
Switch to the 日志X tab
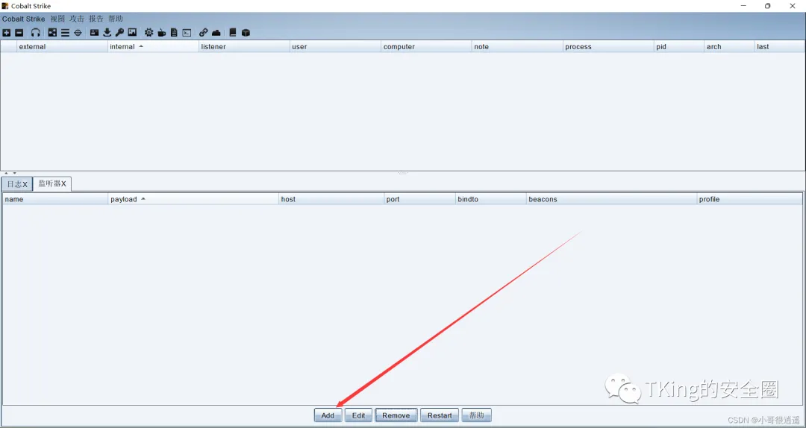point(17,184)
